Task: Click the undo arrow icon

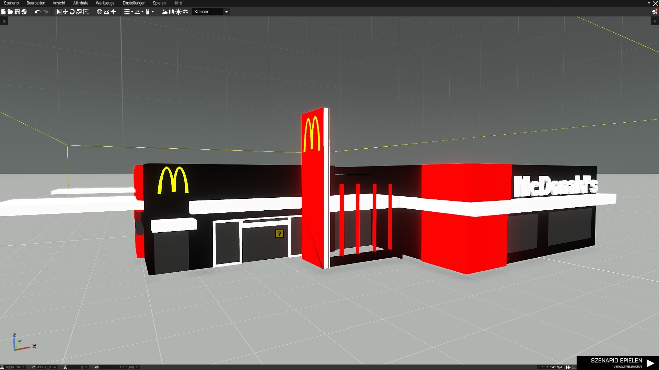Action: pos(37,12)
